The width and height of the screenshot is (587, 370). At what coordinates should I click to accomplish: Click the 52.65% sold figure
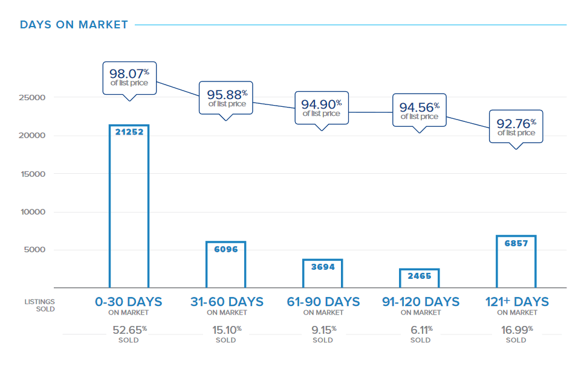(129, 331)
